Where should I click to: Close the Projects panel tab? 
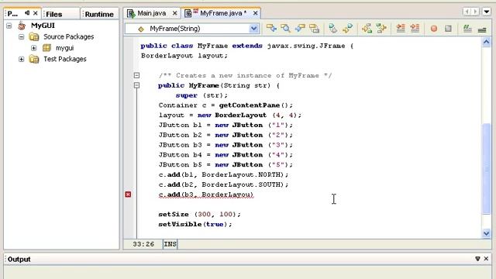pyautogui.click(x=36, y=13)
